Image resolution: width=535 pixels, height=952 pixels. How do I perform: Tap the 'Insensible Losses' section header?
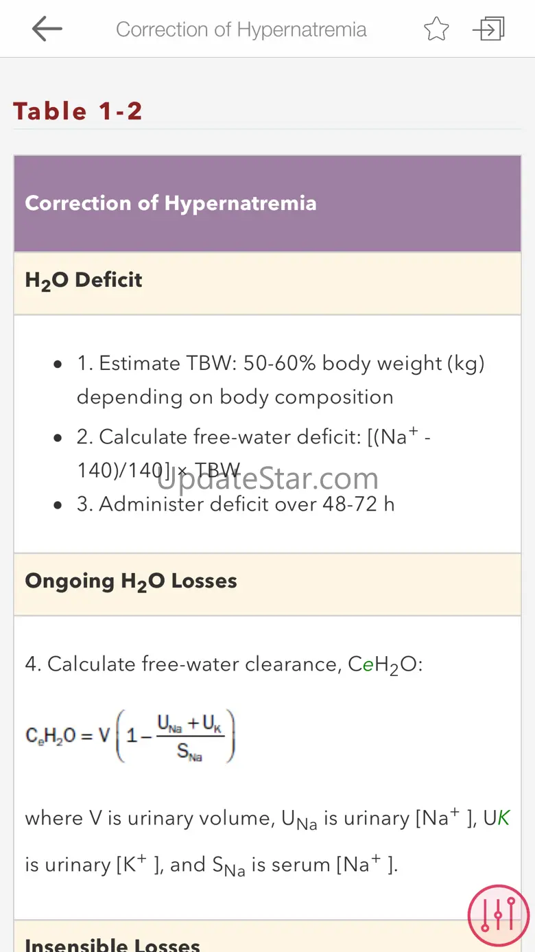point(112,944)
